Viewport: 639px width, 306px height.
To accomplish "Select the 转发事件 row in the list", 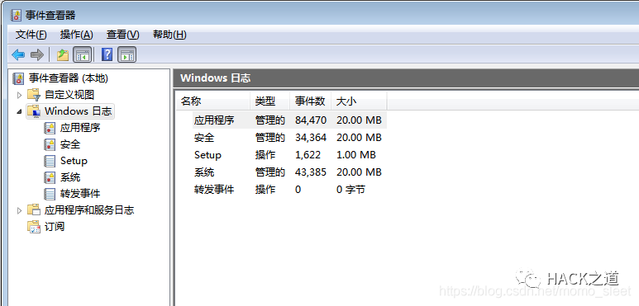I will pyautogui.click(x=289, y=190).
